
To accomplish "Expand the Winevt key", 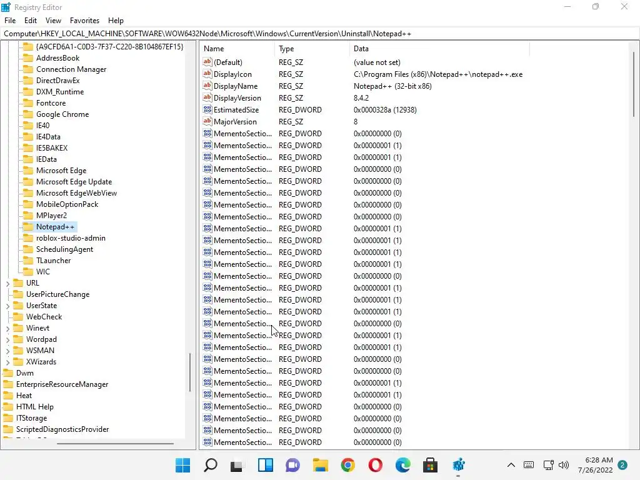I will 7,328.
